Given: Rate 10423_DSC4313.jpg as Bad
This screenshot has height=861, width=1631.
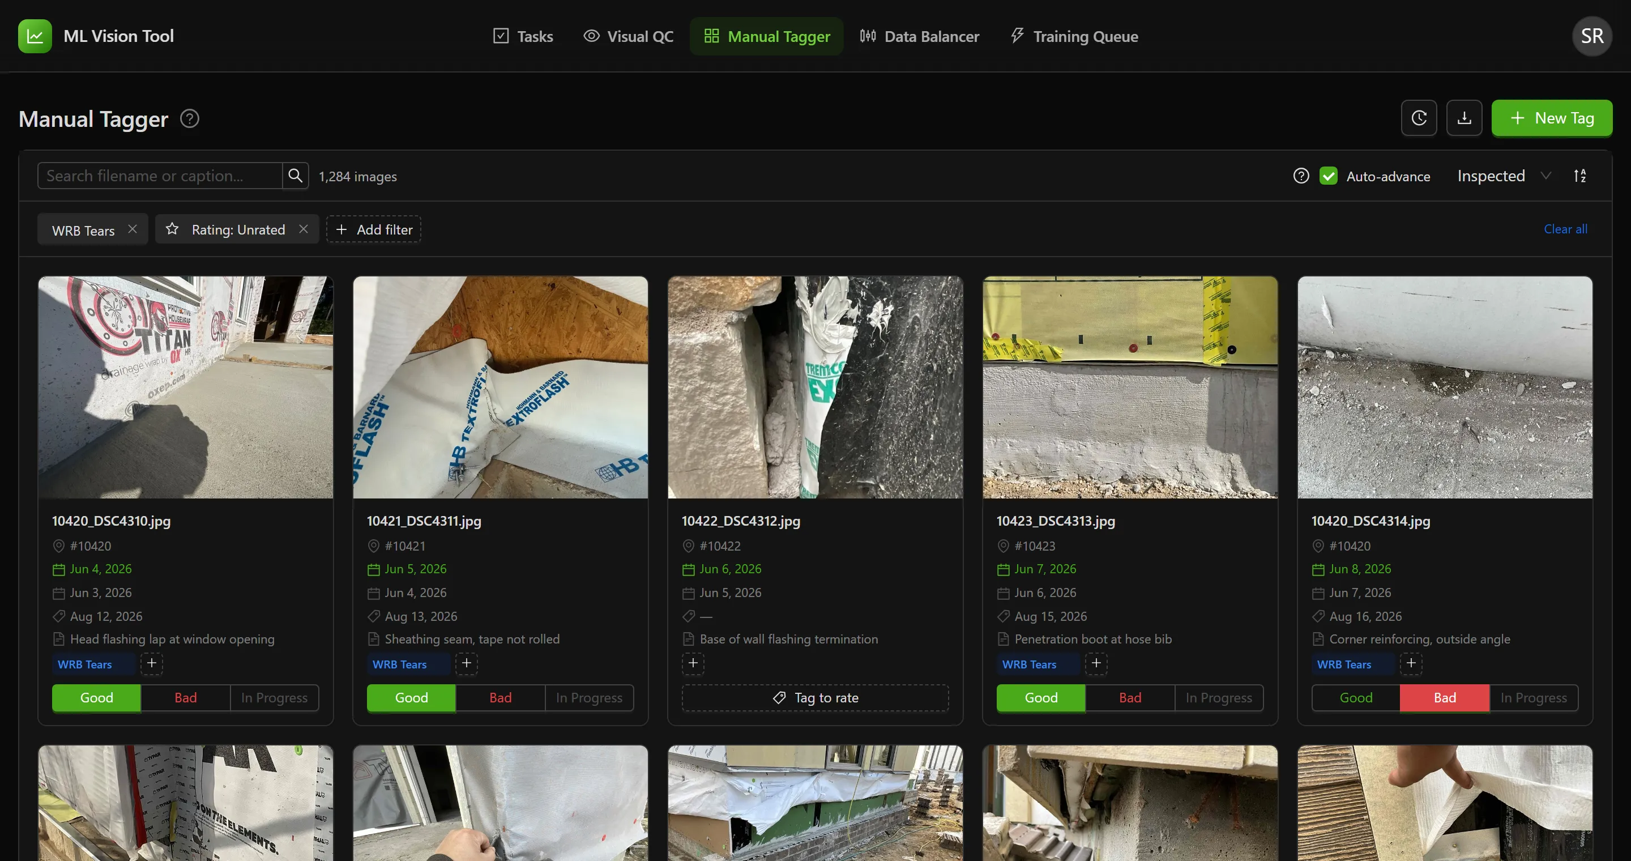Looking at the screenshot, I should [x=1130, y=698].
